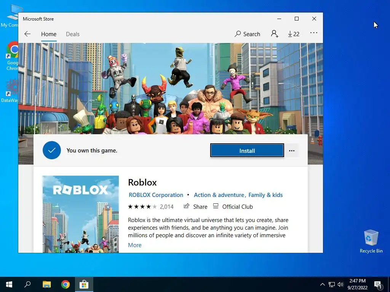The image size is (390, 292).
Task: Open the See more menu in header
Action: pos(314,33)
